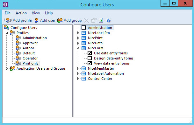Grab the toolbar drag handle dots

[4, 20]
